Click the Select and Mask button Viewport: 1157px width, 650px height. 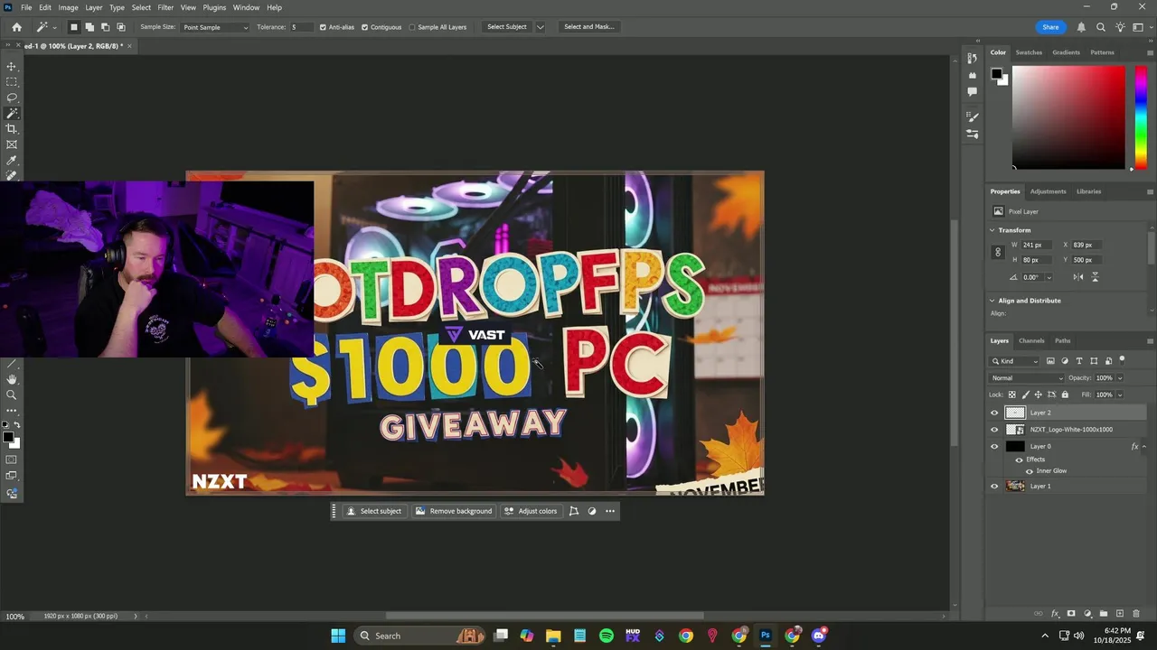(x=589, y=27)
